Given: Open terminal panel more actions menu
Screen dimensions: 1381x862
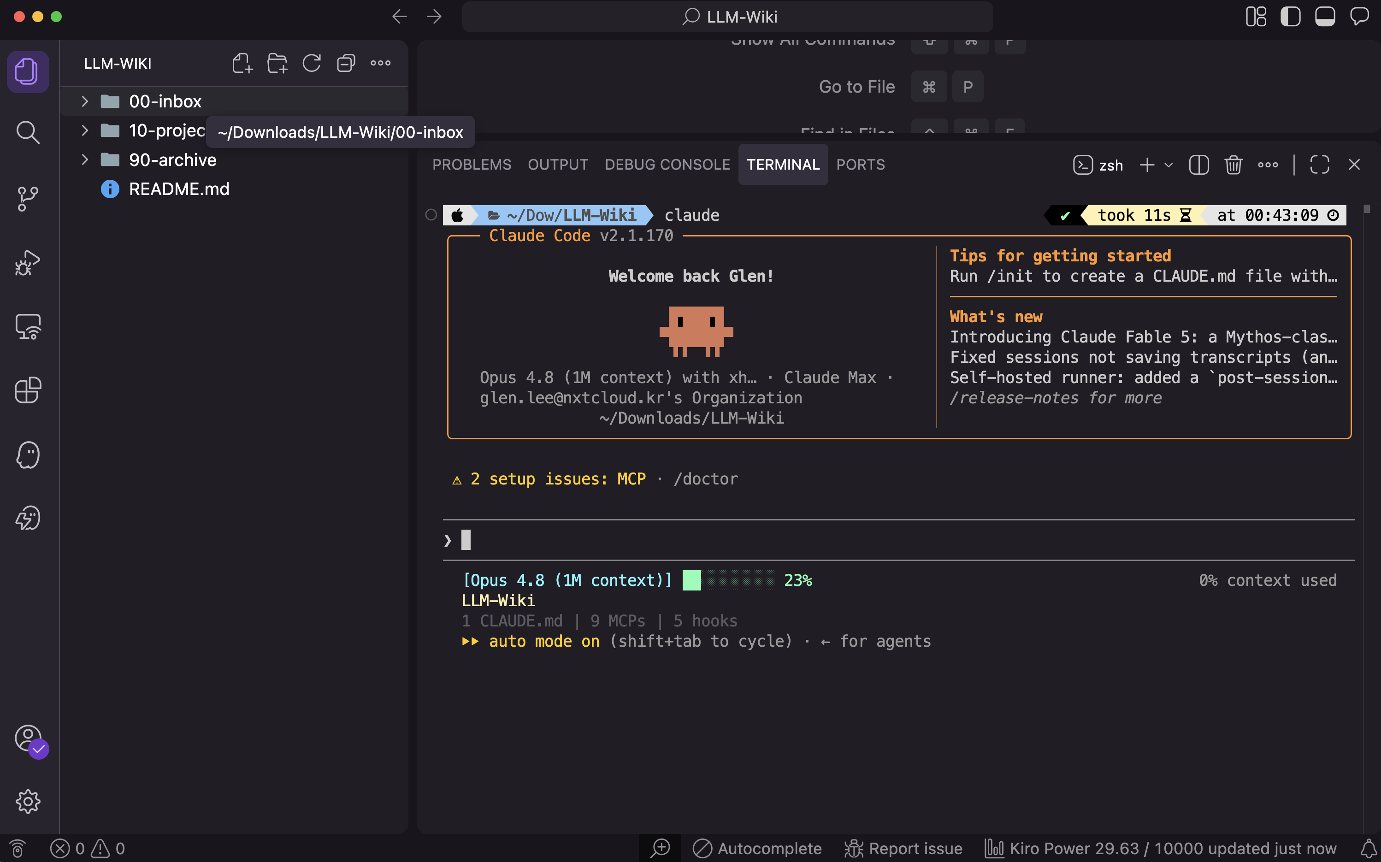Looking at the screenshot, I should point(1268,165).
